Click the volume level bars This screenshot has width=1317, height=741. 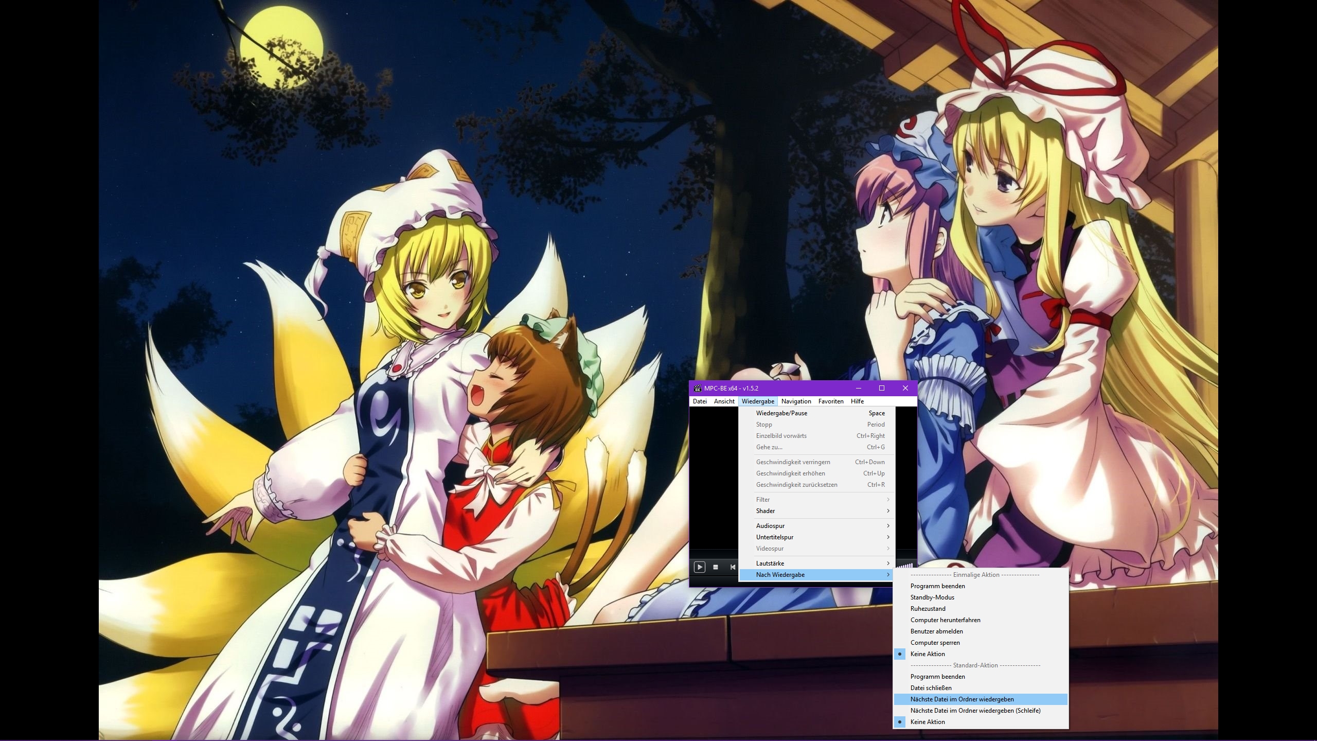pyautogui.click(x=905, y=566)
